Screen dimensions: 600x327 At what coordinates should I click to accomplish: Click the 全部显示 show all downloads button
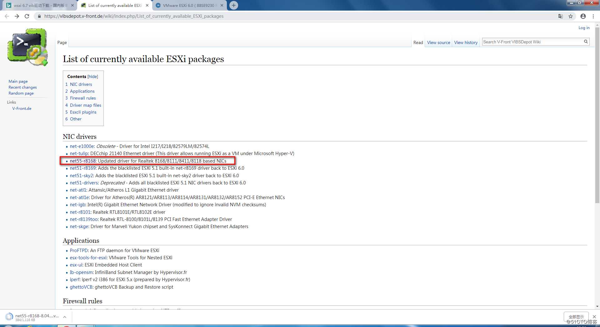(x=576, y=317)
